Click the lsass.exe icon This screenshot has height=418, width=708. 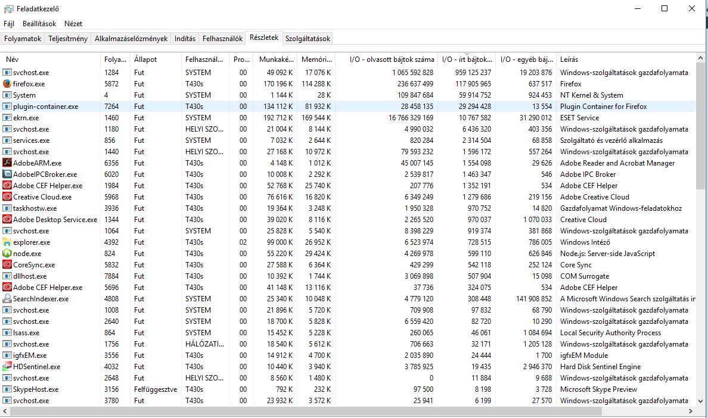[x=7, y=333]
